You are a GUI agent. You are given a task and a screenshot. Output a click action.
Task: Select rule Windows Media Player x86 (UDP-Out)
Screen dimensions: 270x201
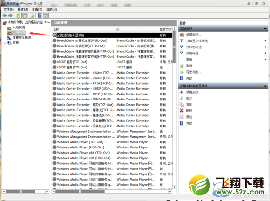pos(112,158)
